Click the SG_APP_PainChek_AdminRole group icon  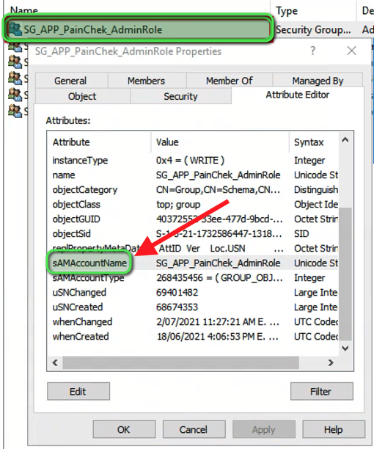(15, 29)
